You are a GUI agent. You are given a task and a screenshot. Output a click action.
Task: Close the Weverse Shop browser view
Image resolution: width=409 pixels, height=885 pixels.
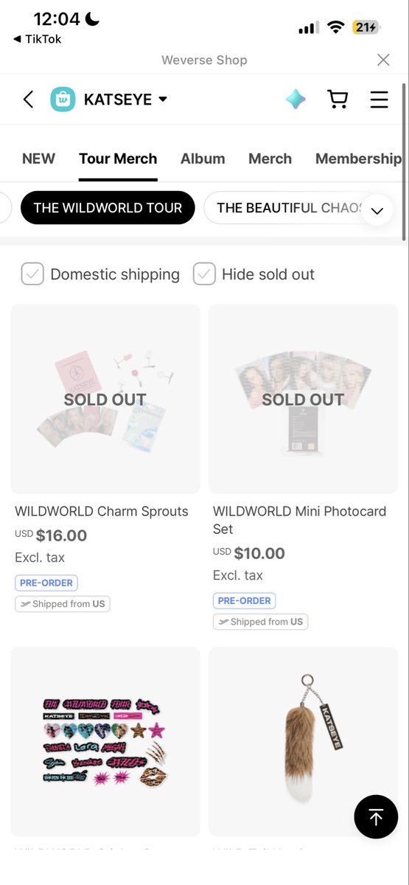(x=383, y=60)
